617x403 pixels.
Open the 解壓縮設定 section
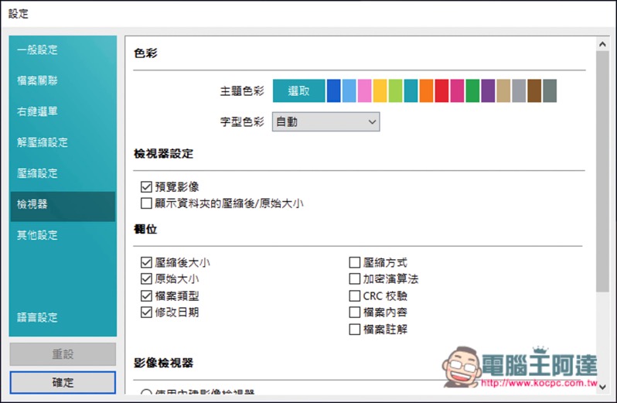[x=63, y=142]
